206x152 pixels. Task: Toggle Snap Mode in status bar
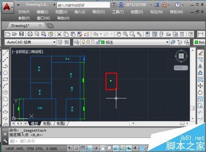click(76, 148)
